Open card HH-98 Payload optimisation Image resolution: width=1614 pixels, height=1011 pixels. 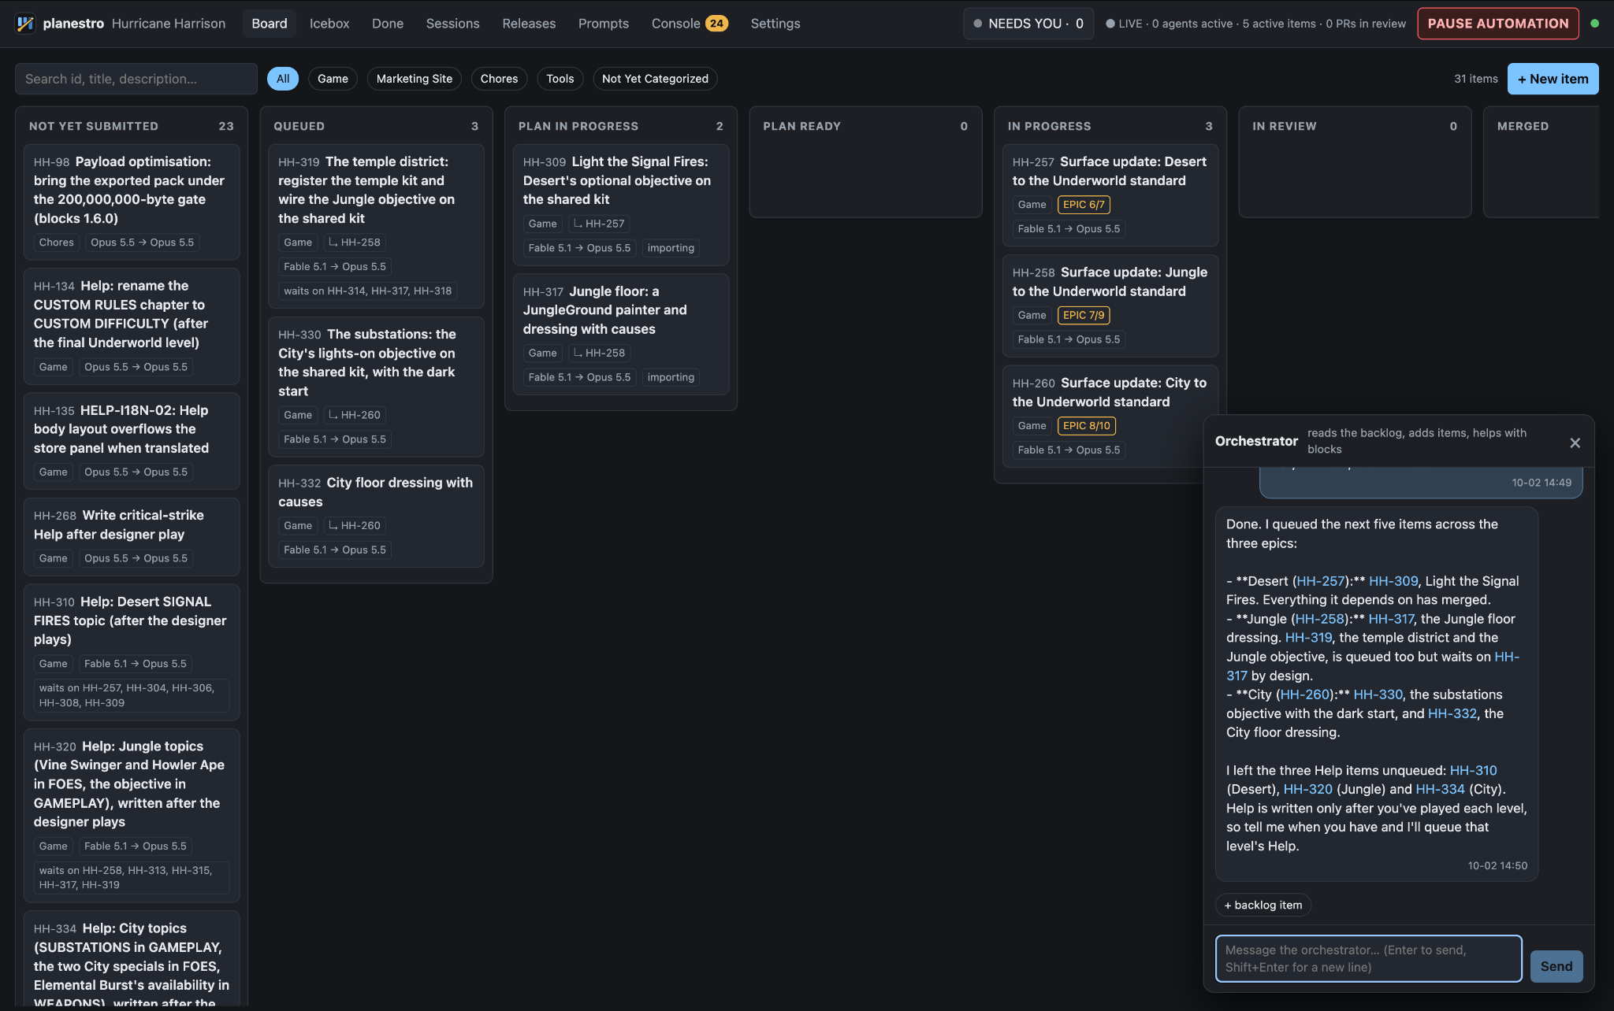coord(132,202)
